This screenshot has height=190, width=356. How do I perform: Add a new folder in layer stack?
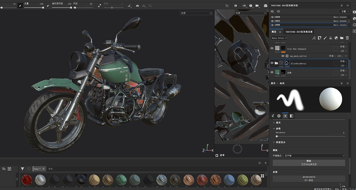tap(342, 38)
